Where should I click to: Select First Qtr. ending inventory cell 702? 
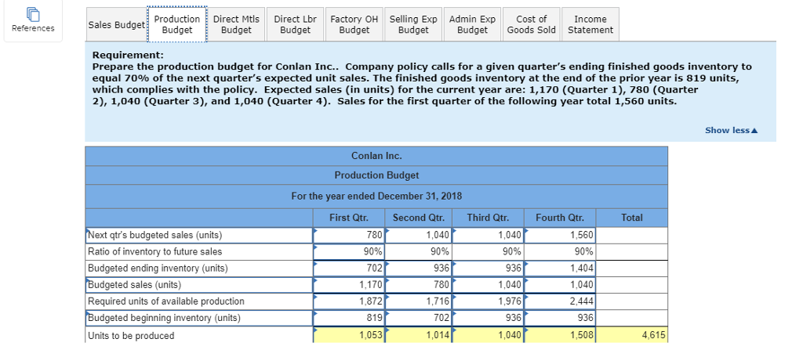point(348,268)
